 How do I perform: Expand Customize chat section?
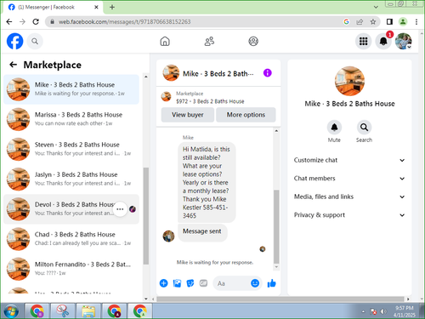(349, 160)
